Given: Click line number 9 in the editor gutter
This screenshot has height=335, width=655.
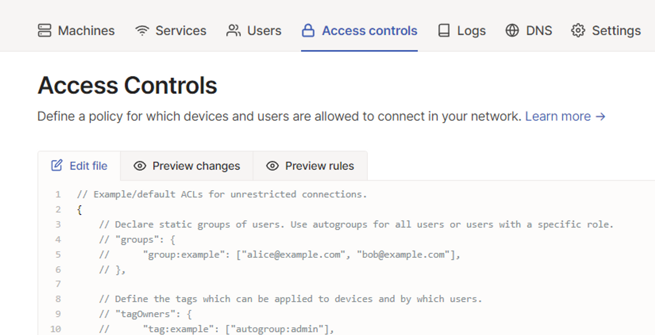Looking at the screenshot, I should click(x=58, y=314).
